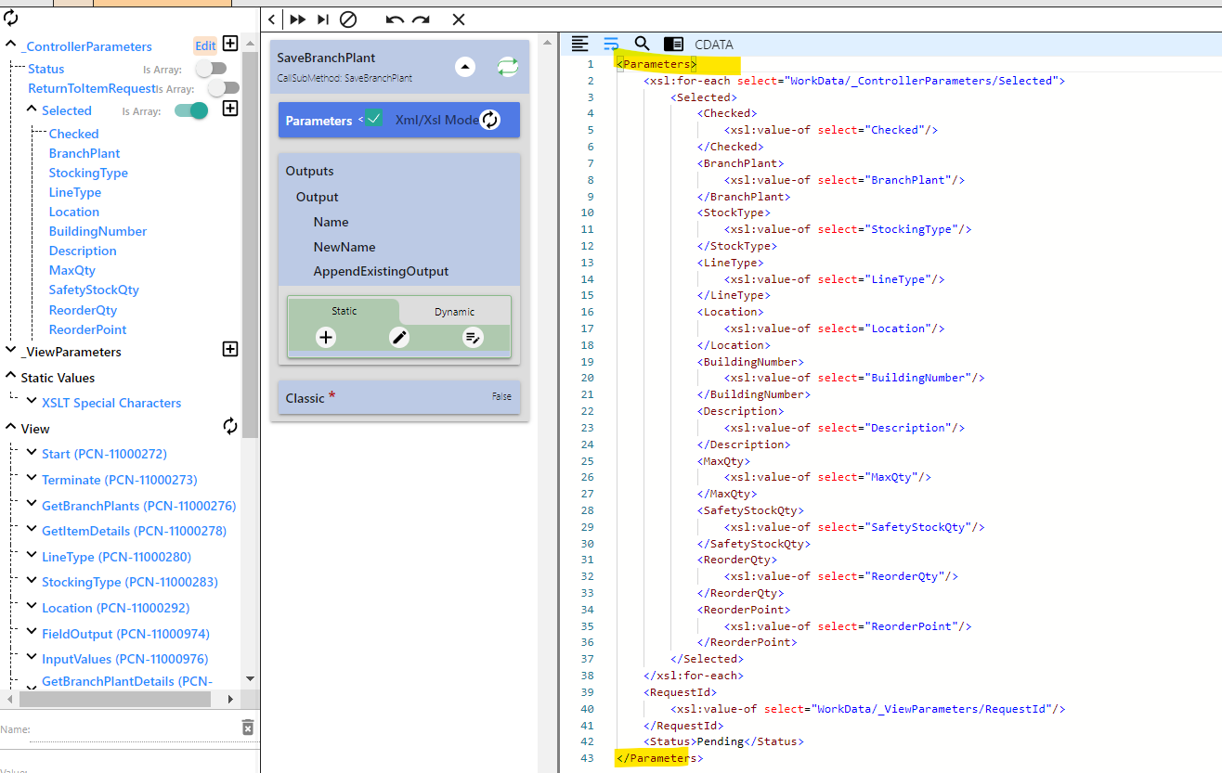Viewport: 1222px width, 773px height.
Task: Collapse the _ControllerParameters node
Action: point(11,45)
